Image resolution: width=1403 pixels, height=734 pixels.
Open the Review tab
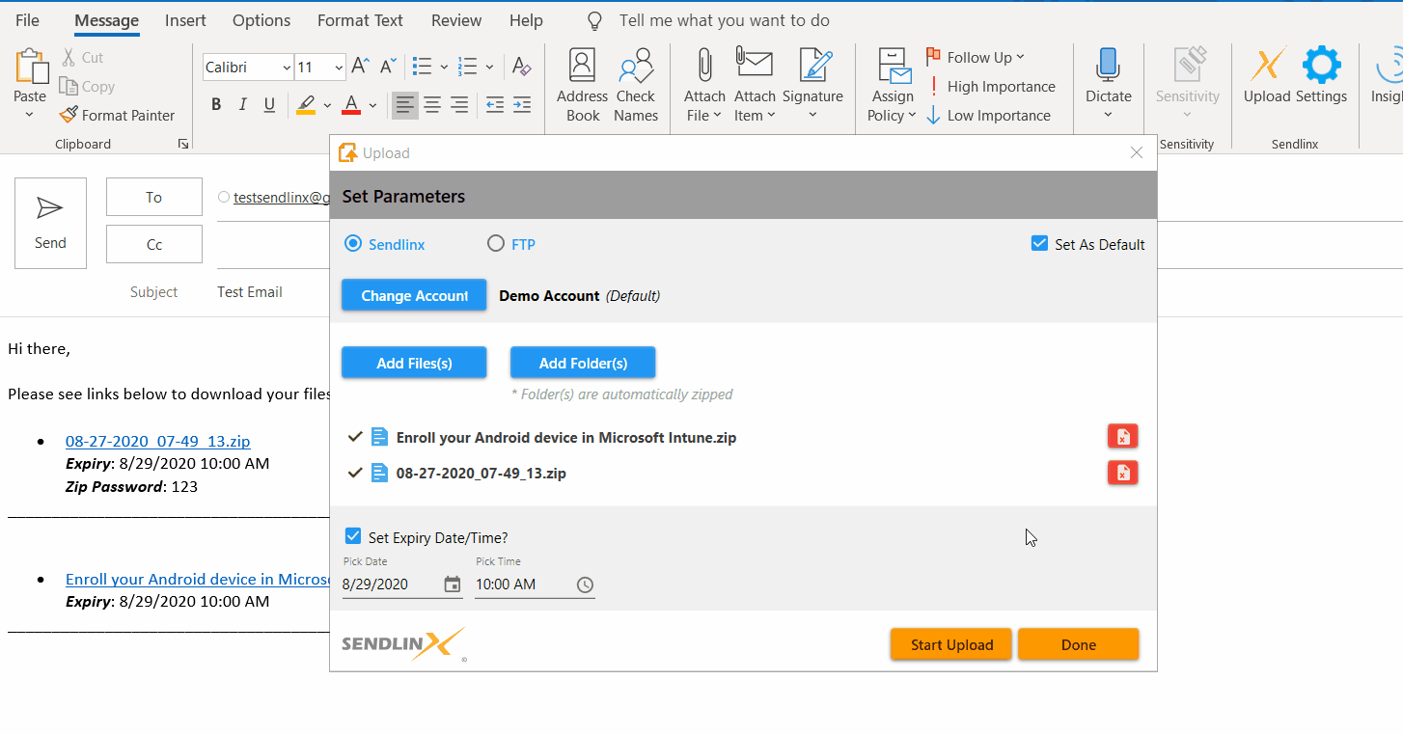[456, 20]
